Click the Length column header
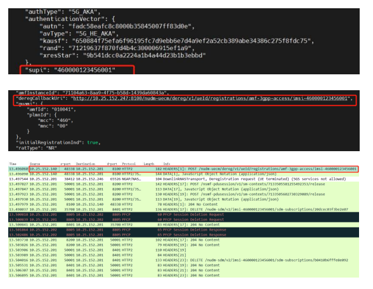The width and height of the screenshot is (373, 289). [149, 164]
